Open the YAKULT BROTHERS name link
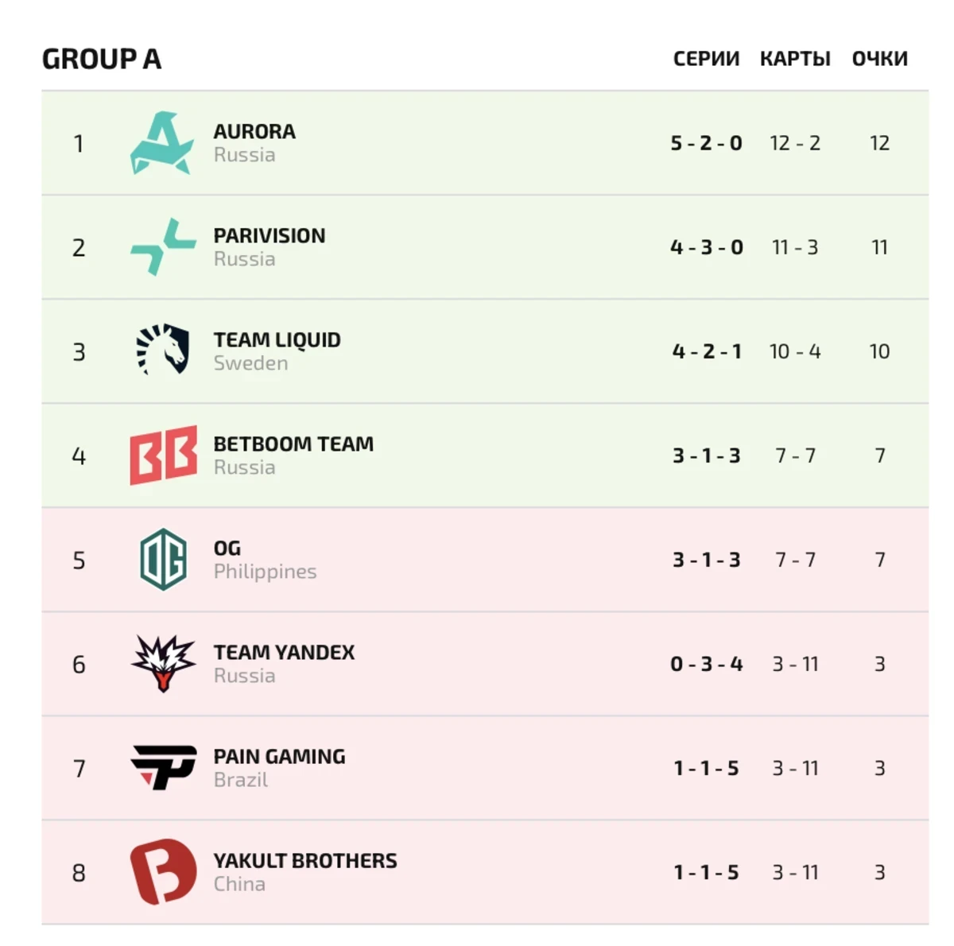Screen dimensions: 954x946 click(305, 860)
